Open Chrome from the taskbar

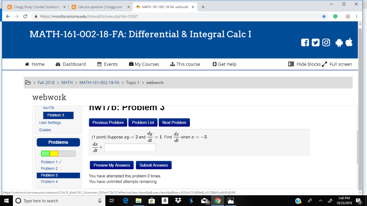coord(217,201)
